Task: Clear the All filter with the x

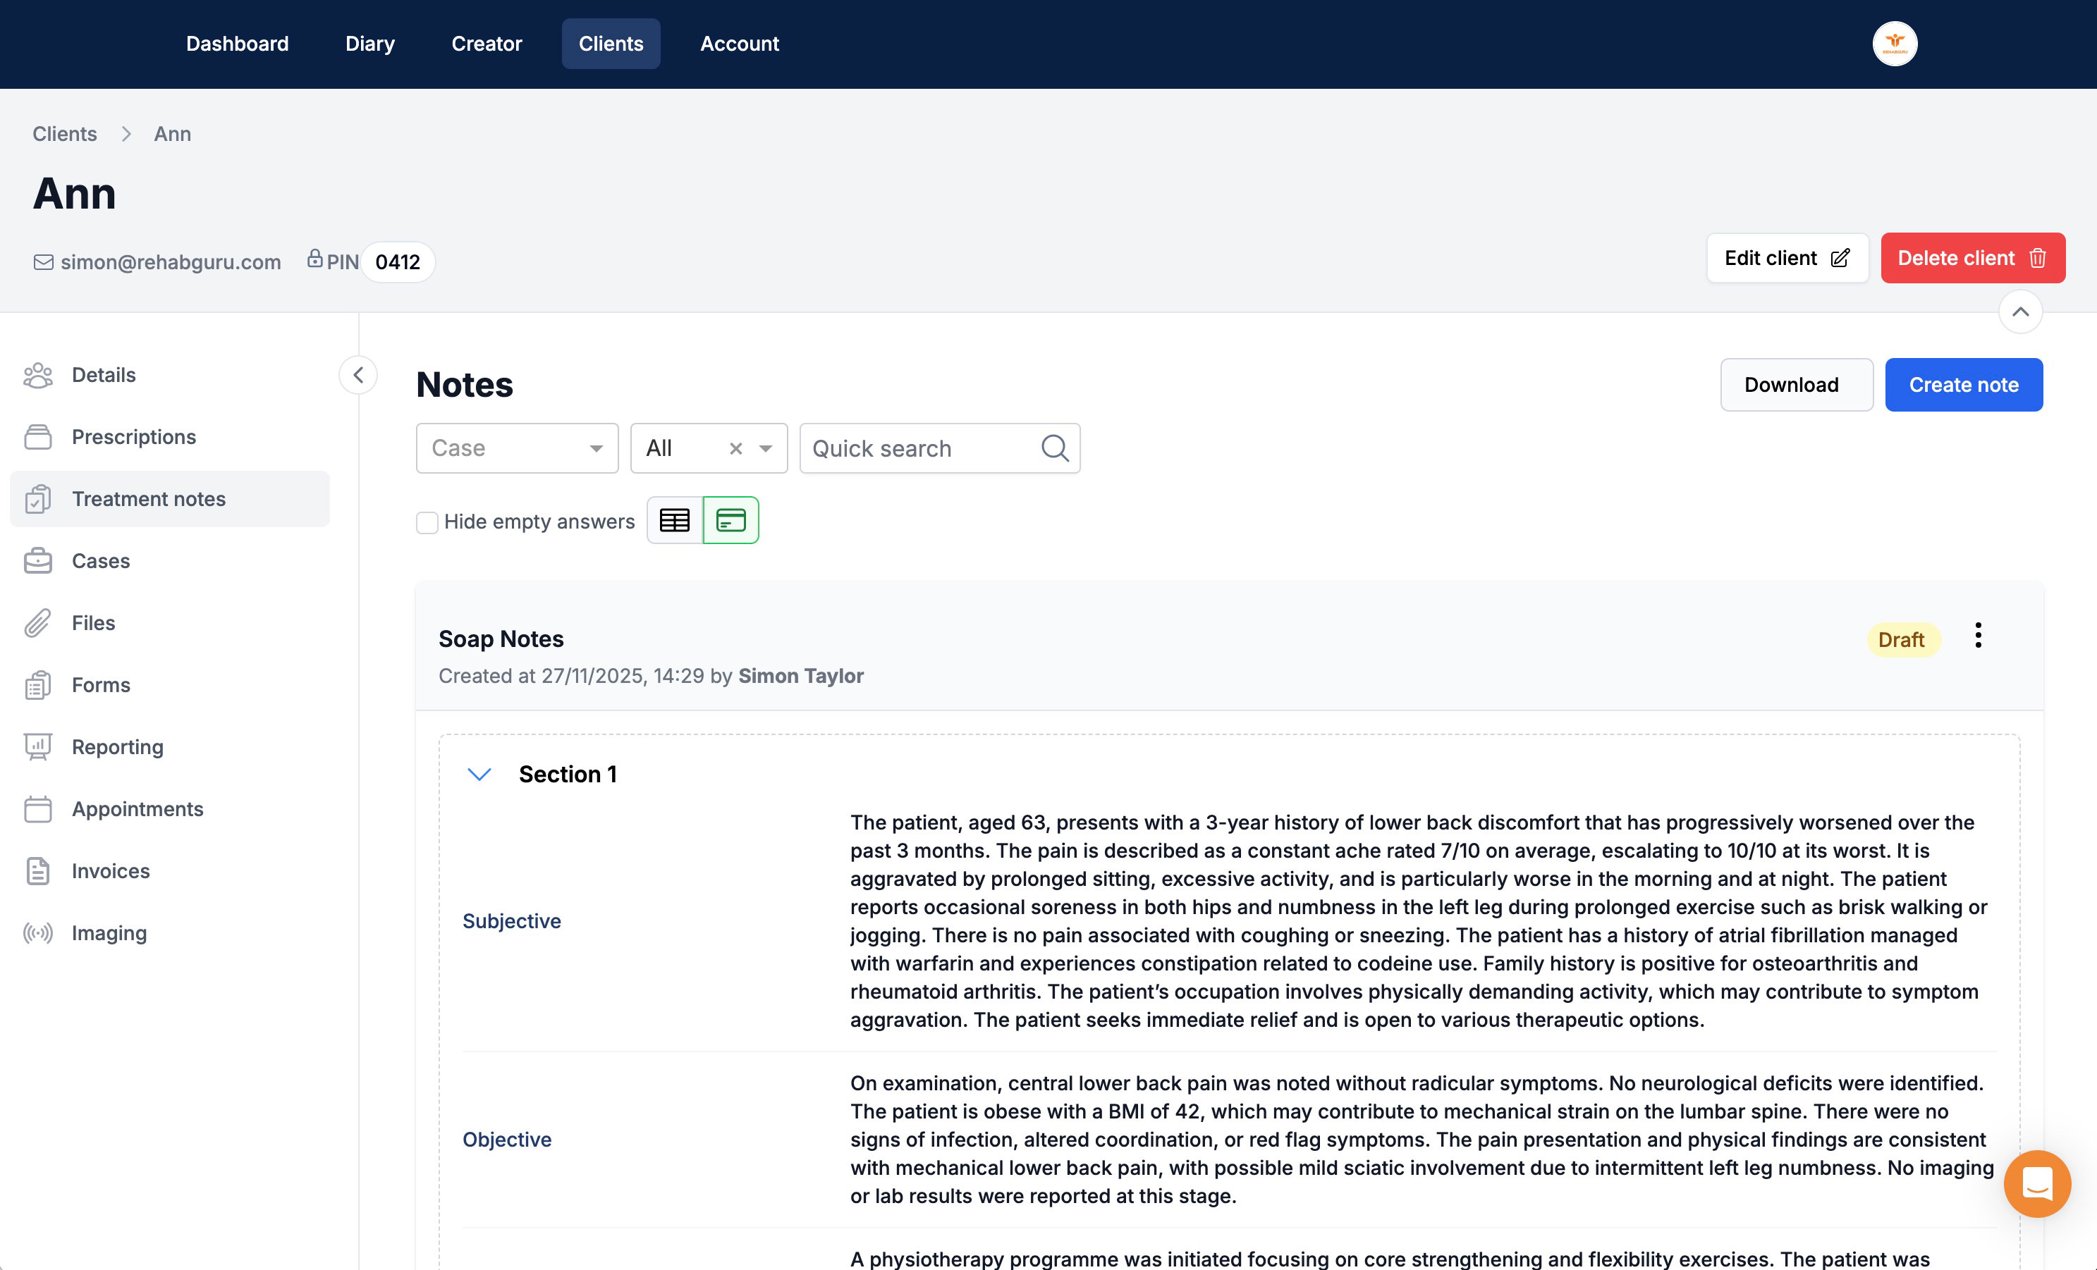Action: tap(736, 448)
